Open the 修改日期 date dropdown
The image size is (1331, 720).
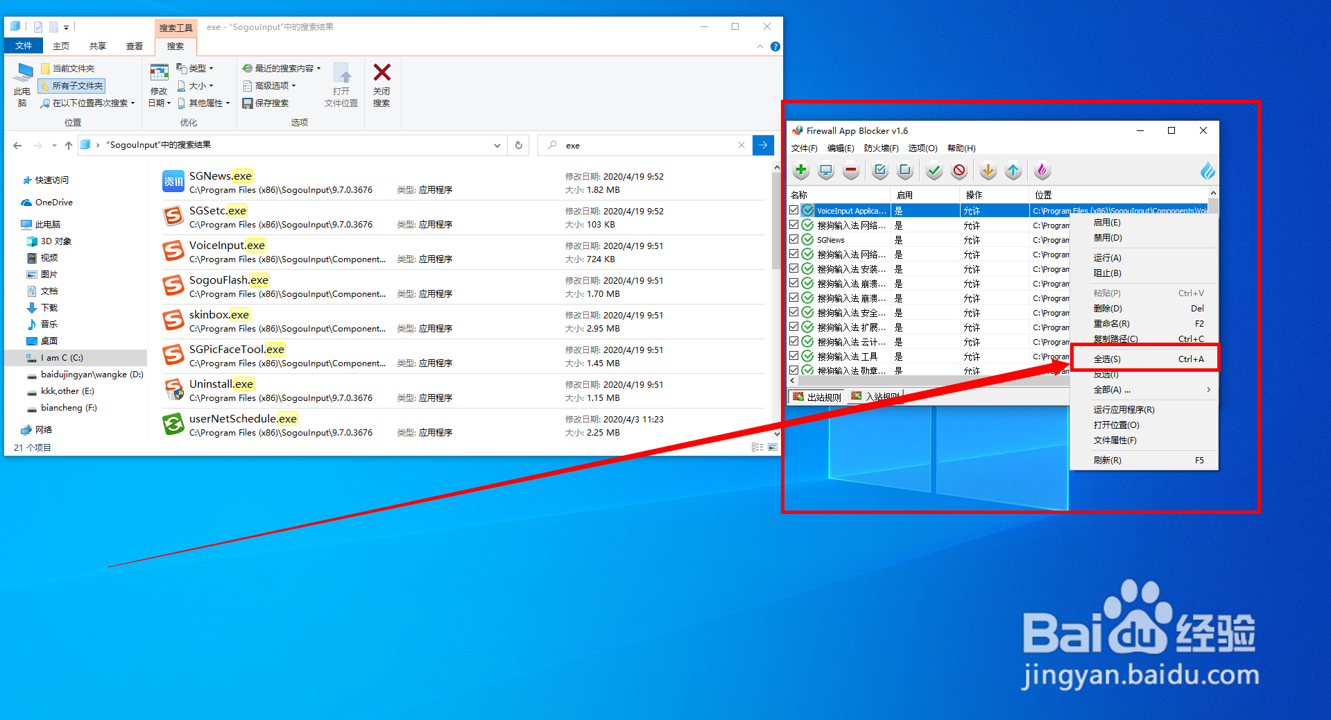pyautogui.click(x=159, y=85)
